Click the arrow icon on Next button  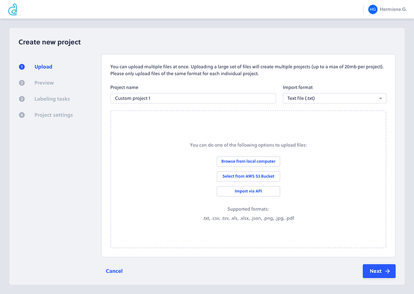pos(387,272)
